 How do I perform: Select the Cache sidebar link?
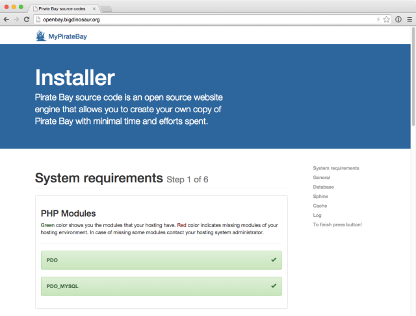click(x=319, y=206)
